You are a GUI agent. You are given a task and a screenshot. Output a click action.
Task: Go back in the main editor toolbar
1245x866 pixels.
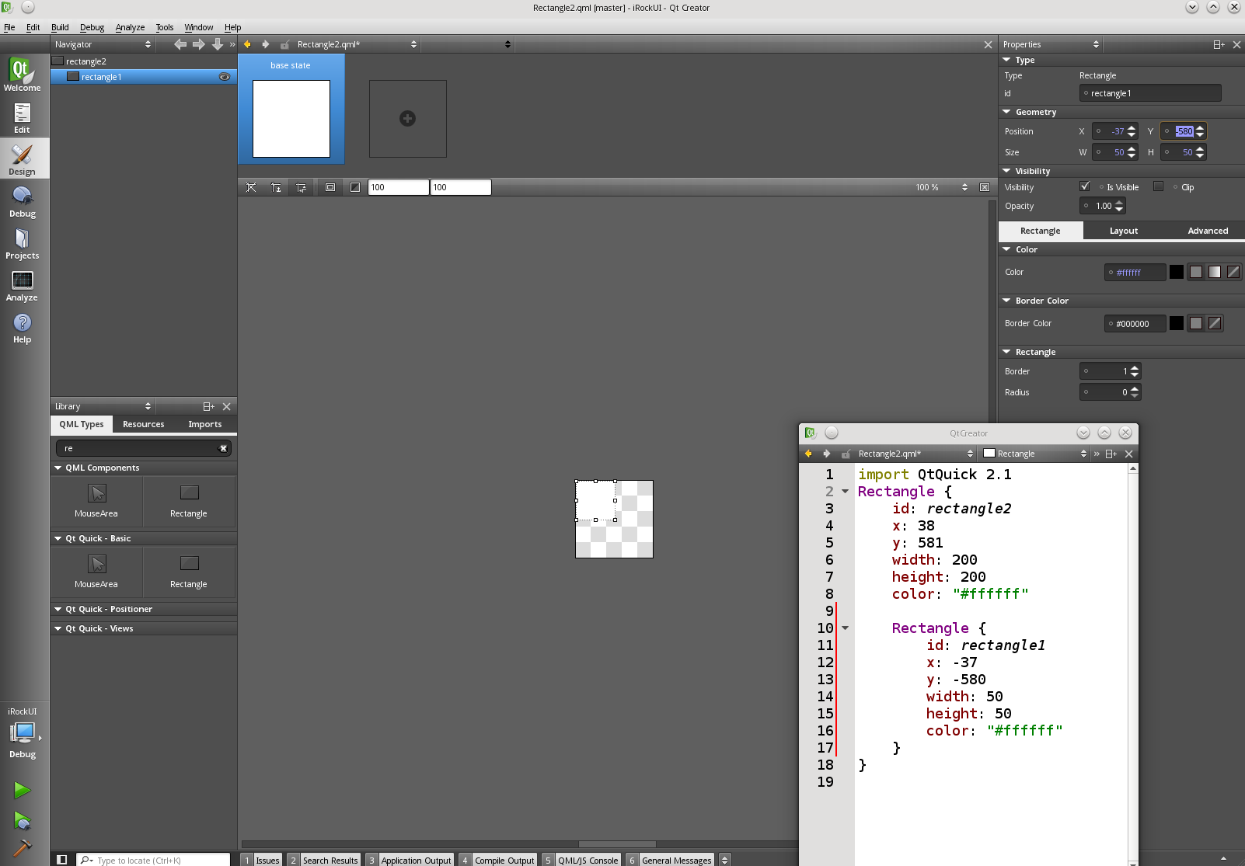pos(248,44)
